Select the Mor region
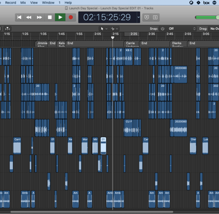Image resolution: width=219 pixels, height=214 pixels. pyautogui.click(x=85, y=146)
